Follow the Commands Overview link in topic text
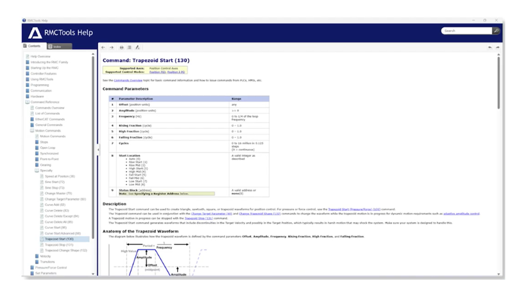Screen dimensions: 523x294 pyautogui.click(x=128, y=80)
